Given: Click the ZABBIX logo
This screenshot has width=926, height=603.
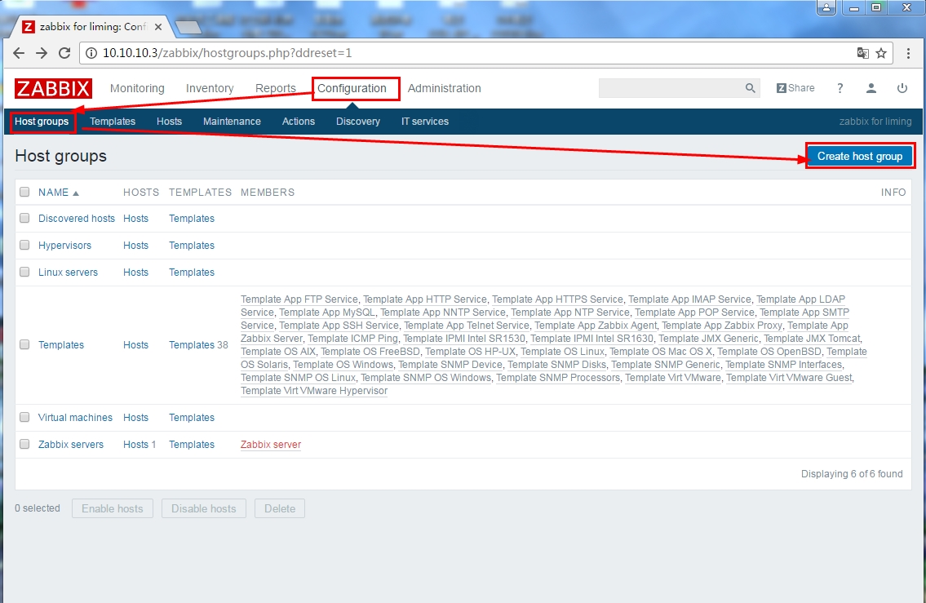Looking at the screenshot, I should tap(53, 89).
